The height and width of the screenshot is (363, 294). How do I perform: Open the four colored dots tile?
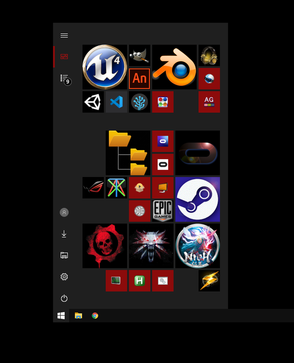tap(163, 102)
